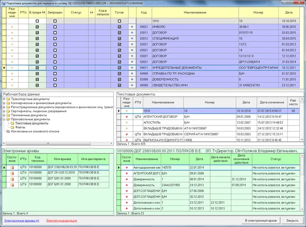Click blue arrow icon in ИНВОЙС row

tap(132, 27)
